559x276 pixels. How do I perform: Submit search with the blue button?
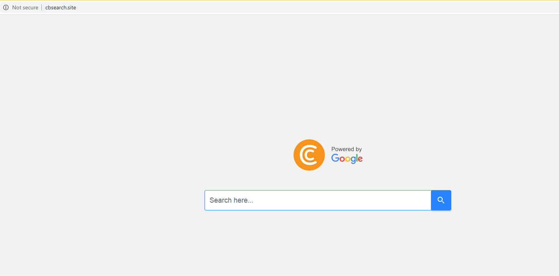tap(441, 200)
